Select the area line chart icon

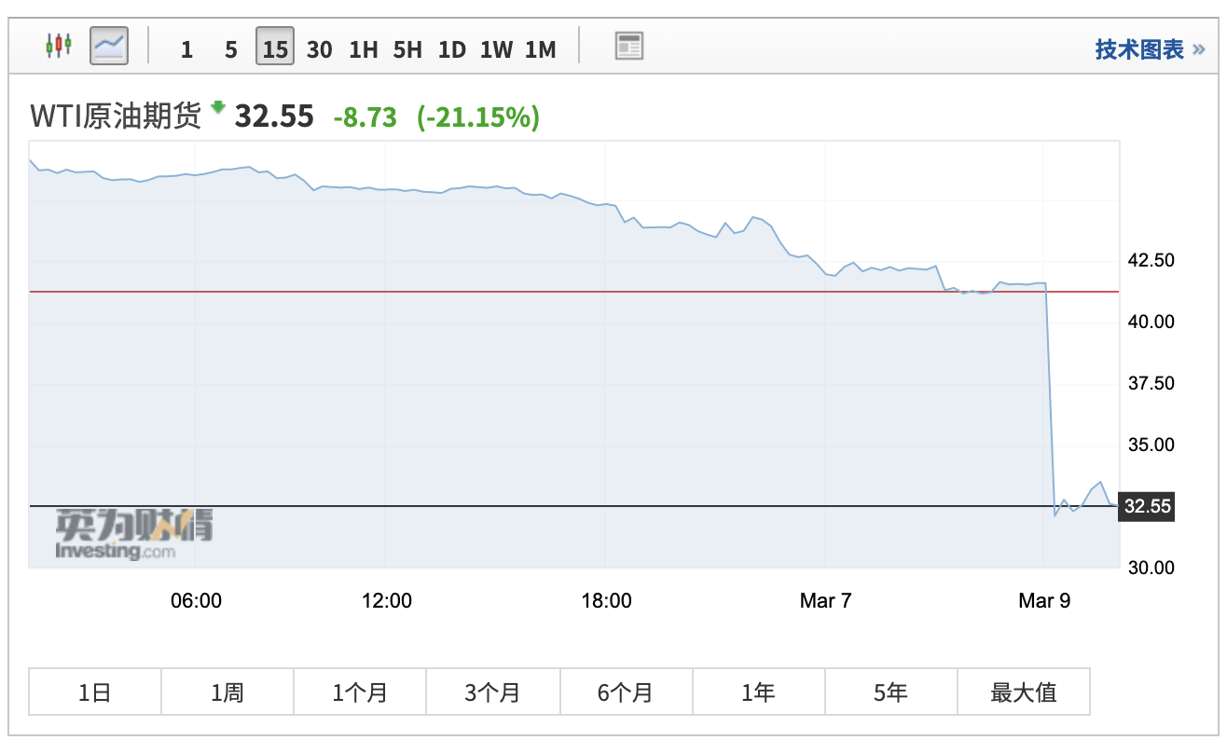click(x=109, y=45)
